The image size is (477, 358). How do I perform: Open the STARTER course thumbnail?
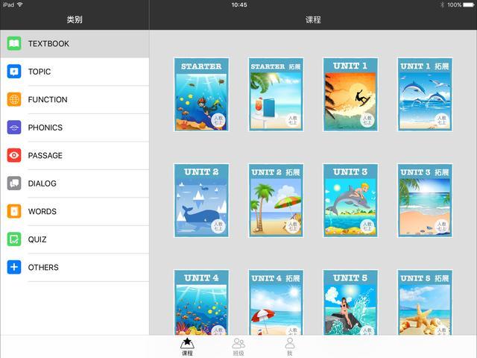click(x=201, y=95)
